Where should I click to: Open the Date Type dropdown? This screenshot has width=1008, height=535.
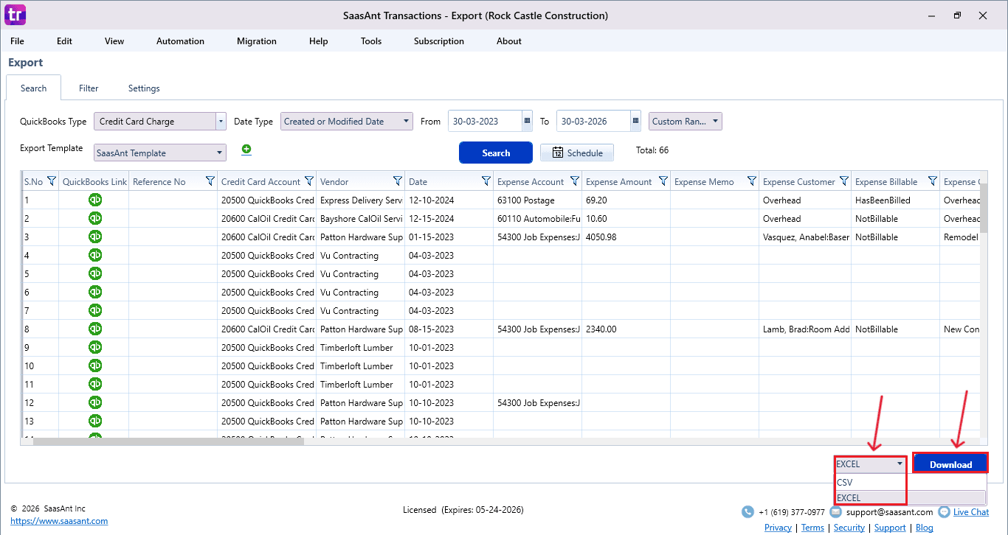point(405,120)
